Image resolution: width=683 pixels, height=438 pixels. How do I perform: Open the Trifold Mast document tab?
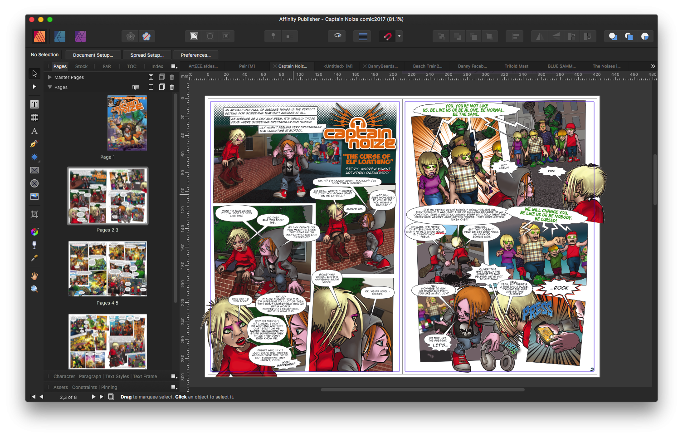pos(516,66)
